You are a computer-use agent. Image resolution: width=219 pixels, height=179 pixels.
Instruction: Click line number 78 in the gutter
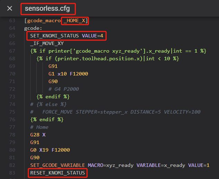coord(12,135)
